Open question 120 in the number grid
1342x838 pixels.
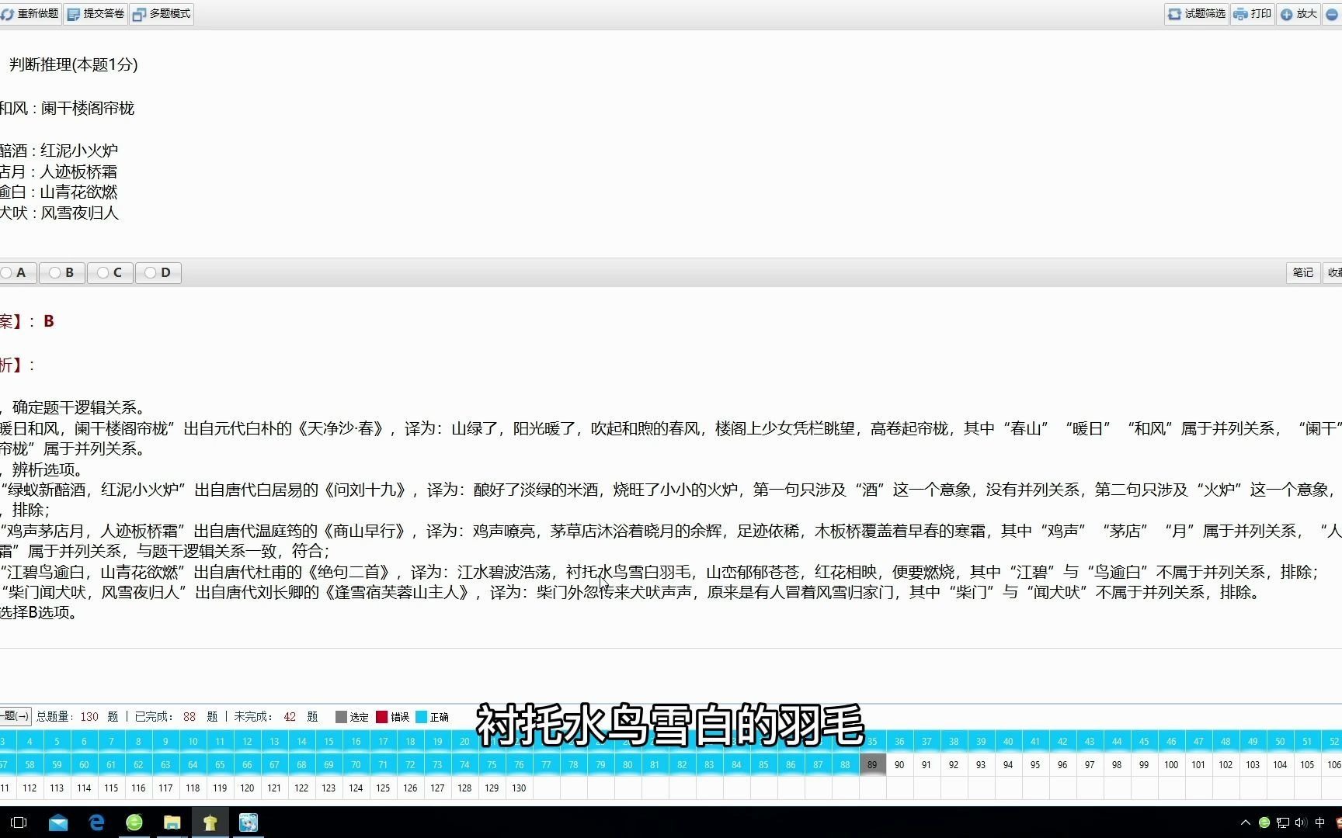(247, 788)
